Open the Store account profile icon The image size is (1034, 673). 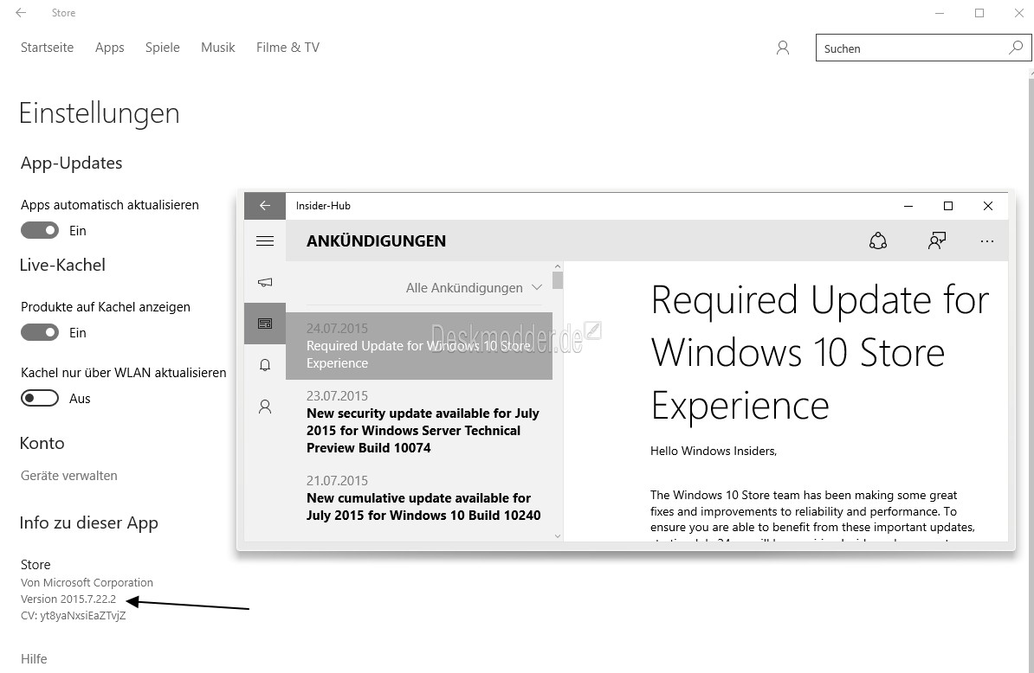(783, 48)
